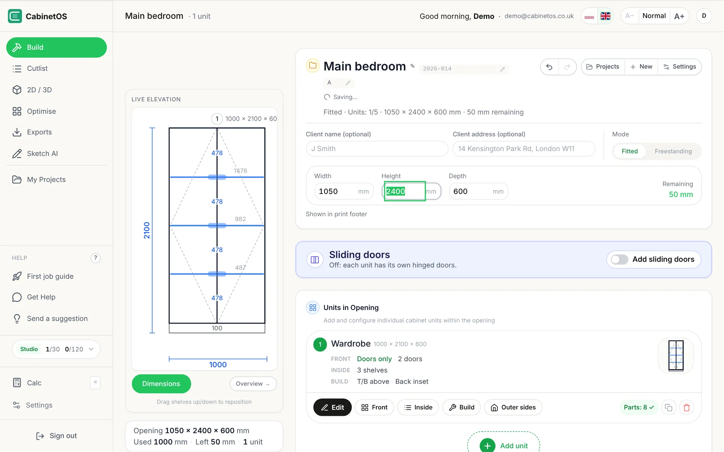
Task: Select the Polish flag language icon
Action: point(589,16)
